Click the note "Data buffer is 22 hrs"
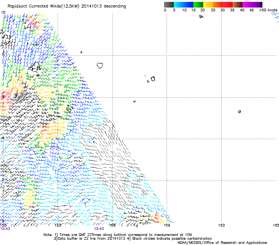 pos(76,239)
